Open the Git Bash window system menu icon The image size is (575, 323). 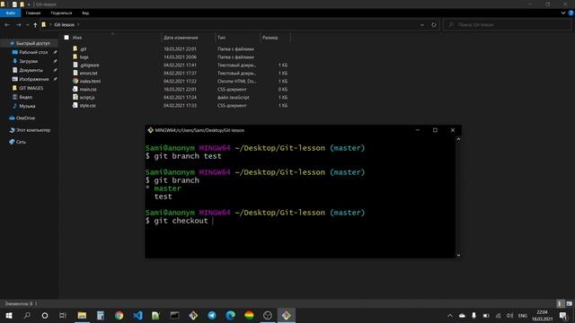tap(150, 130)
